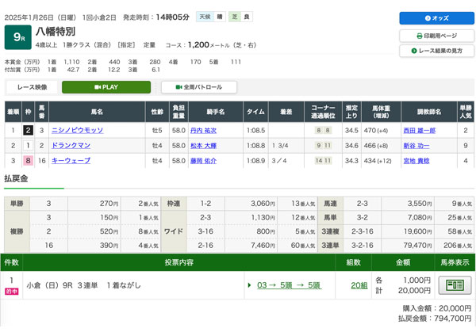Open the ticket display icon button
Screen dimensions: 476x332
(454, 285)
